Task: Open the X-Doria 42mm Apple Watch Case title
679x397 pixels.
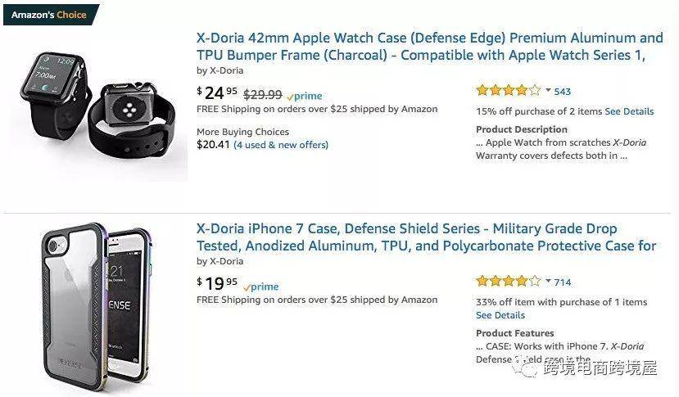Action: point(429,47)
